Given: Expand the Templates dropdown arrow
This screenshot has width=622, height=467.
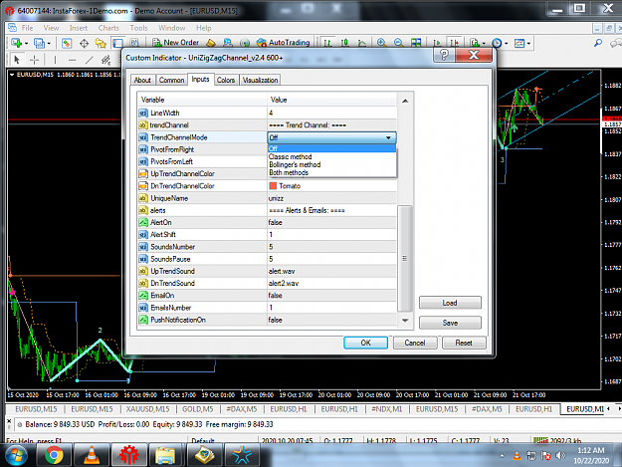Looking at the screenshot, I should point(529,43).
